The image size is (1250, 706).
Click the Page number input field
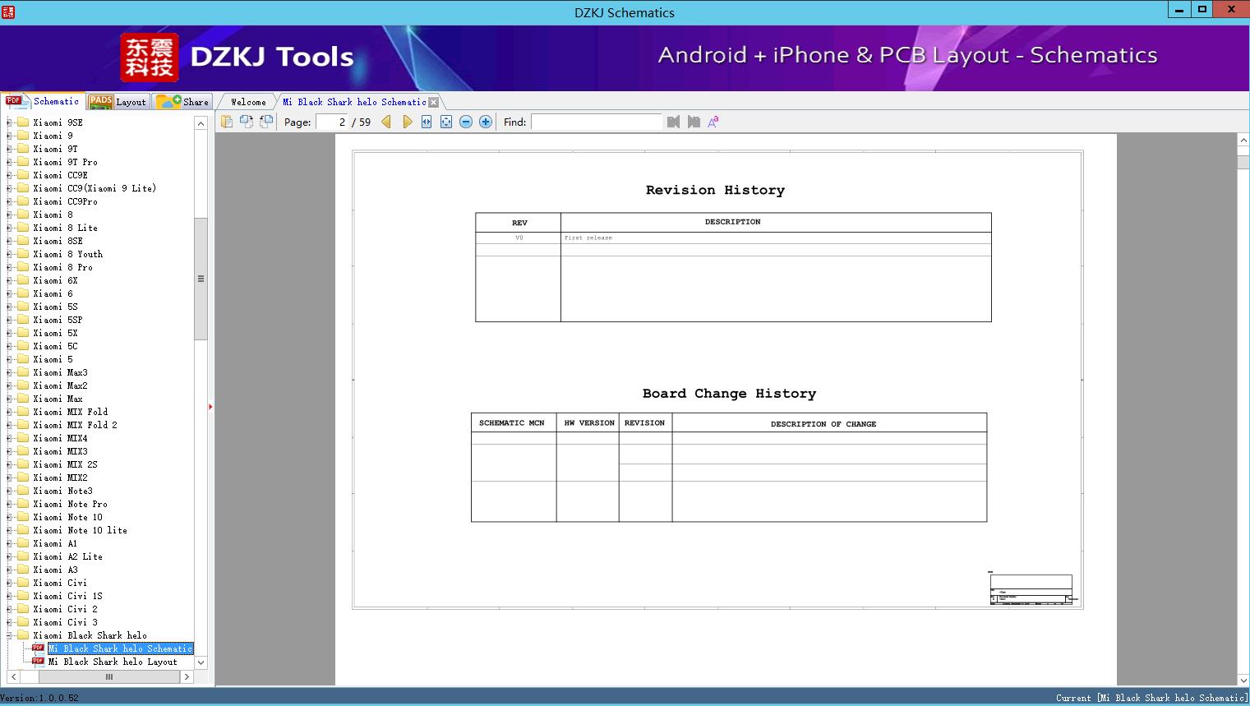(x=332, y=122)
